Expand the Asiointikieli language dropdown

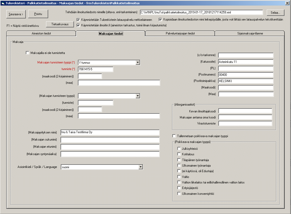click(x=141, y=167)
